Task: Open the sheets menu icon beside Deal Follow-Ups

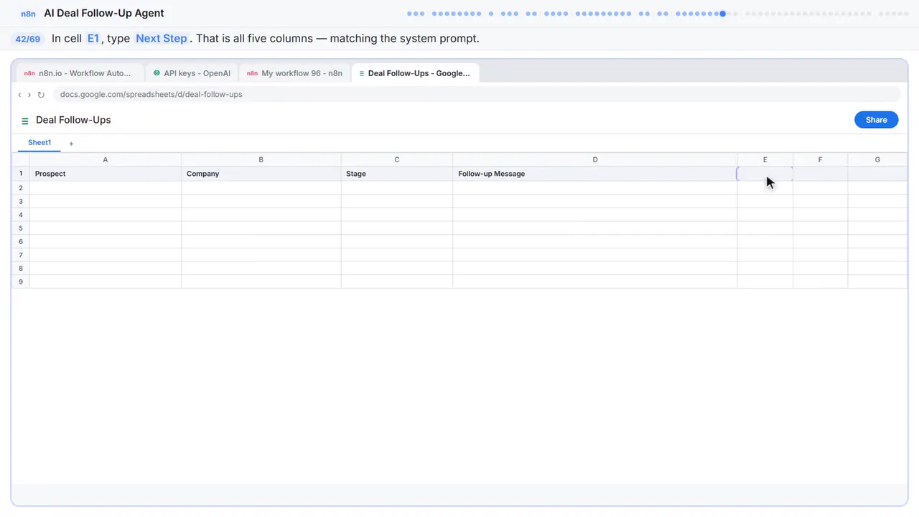Action: [x=25, y=121]
